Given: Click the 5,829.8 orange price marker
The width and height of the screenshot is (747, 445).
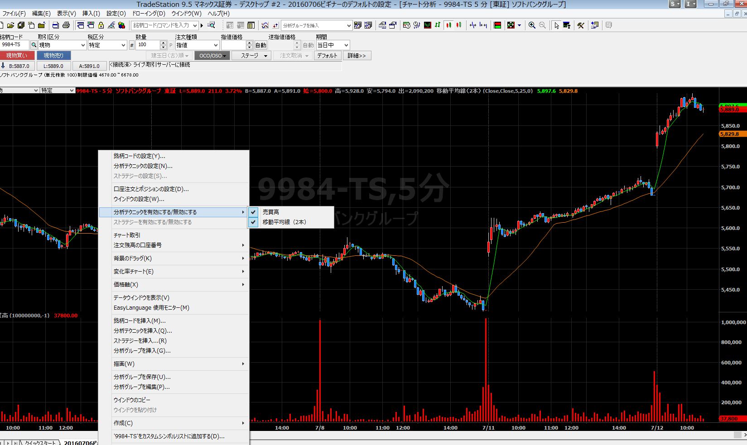Looking at the screenshot, I should (733, 134).
